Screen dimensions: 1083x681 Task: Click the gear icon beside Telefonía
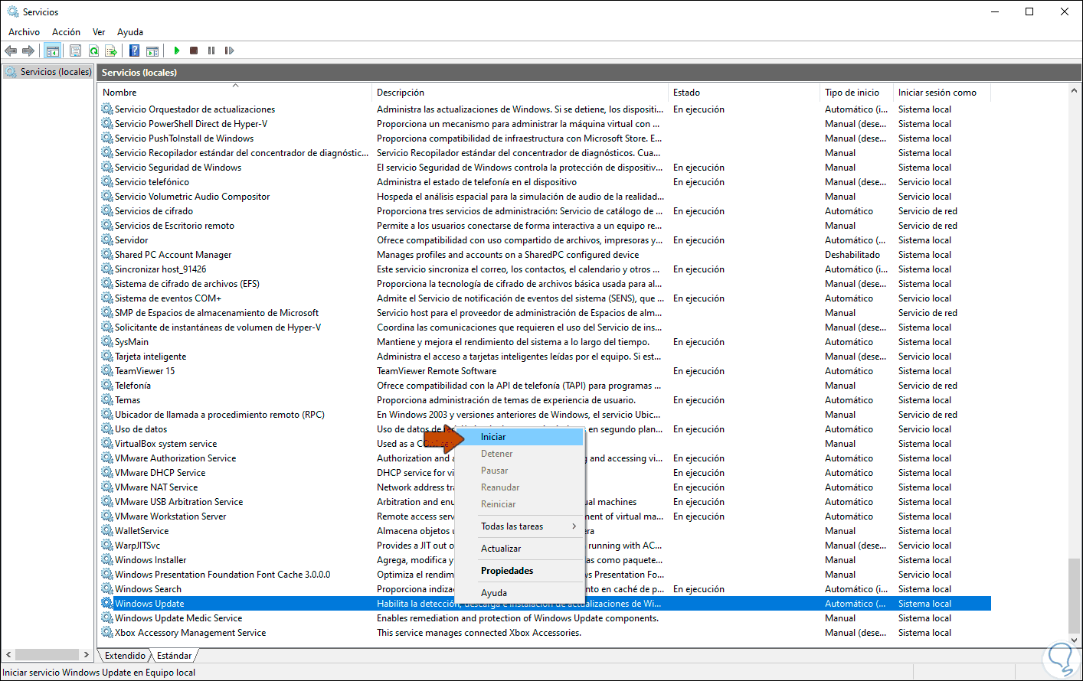point(107,386)
